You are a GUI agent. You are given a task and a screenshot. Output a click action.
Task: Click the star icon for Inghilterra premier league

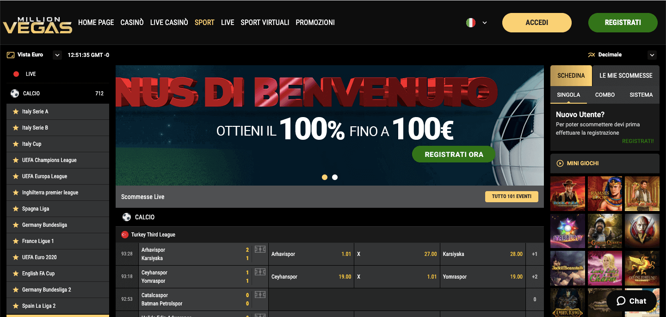[x=16, y=193]
